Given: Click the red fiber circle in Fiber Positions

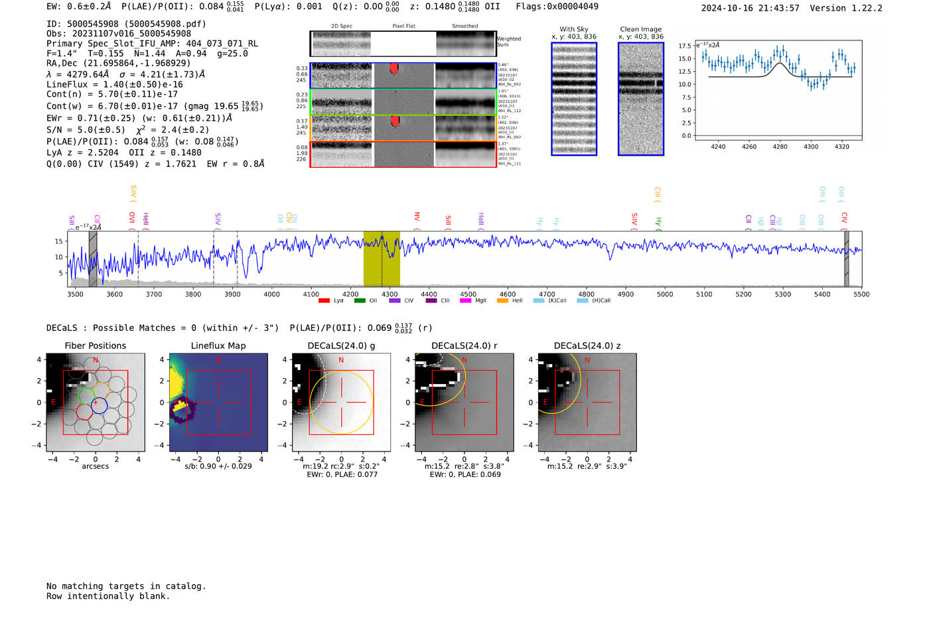Looking at the screenshot, I should pyautogui.click(x=84, y=412).
